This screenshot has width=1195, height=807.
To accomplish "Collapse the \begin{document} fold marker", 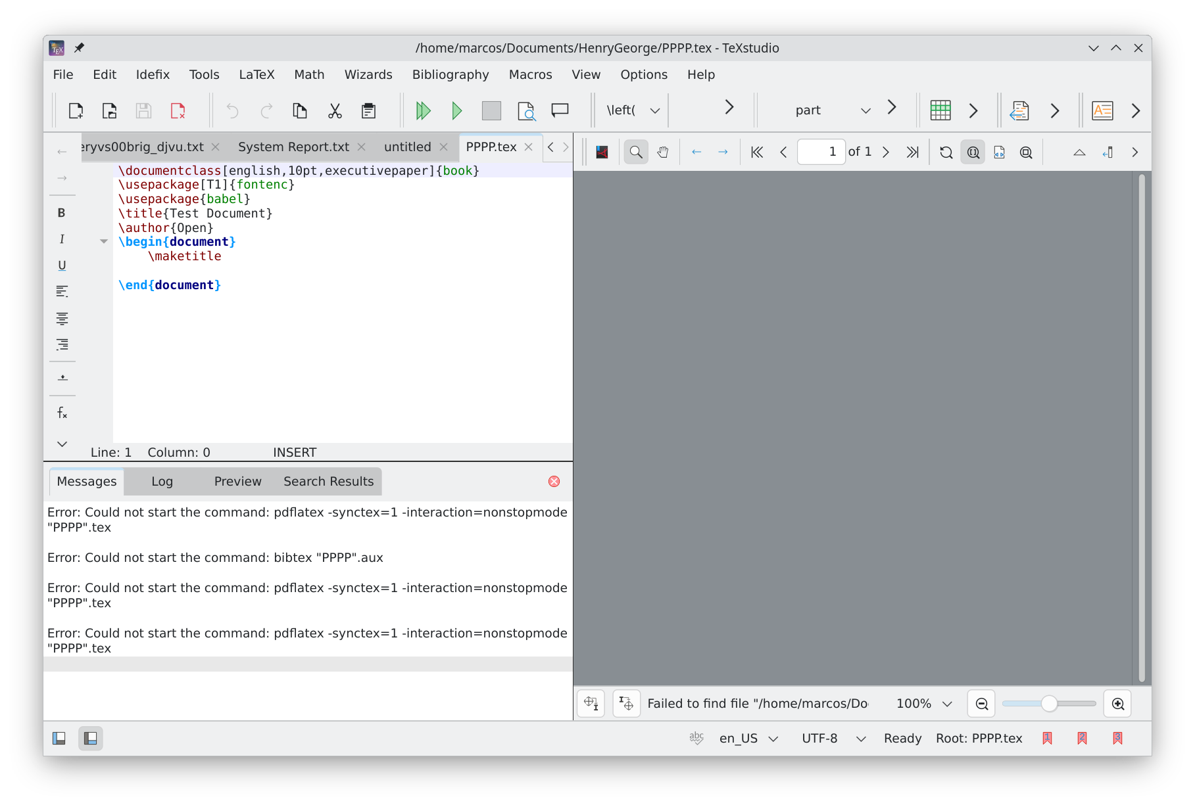I will (x=103, y=242).
